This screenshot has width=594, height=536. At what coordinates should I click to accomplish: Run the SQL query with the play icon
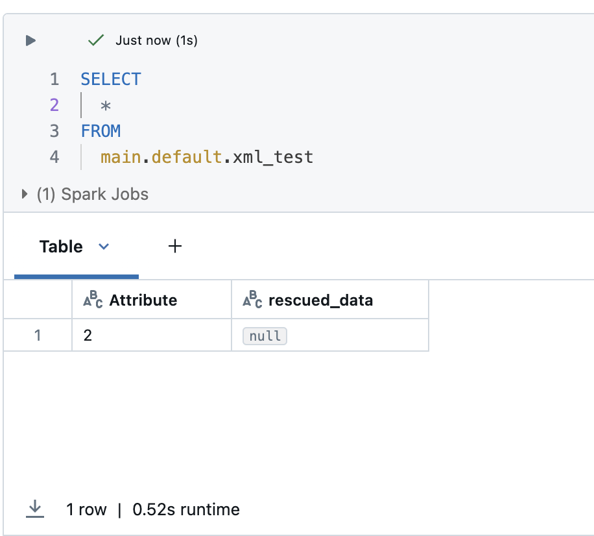(30, 40)
